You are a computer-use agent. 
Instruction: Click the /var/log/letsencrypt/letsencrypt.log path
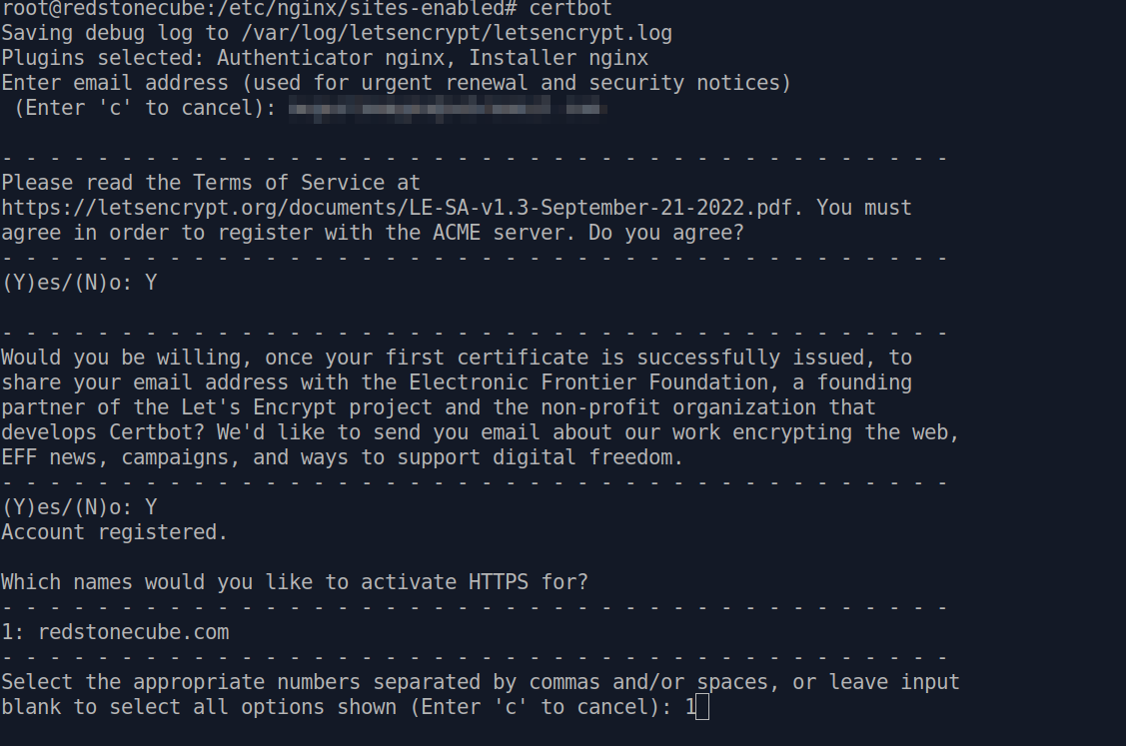pyautogui.click(x=457, y=34)
